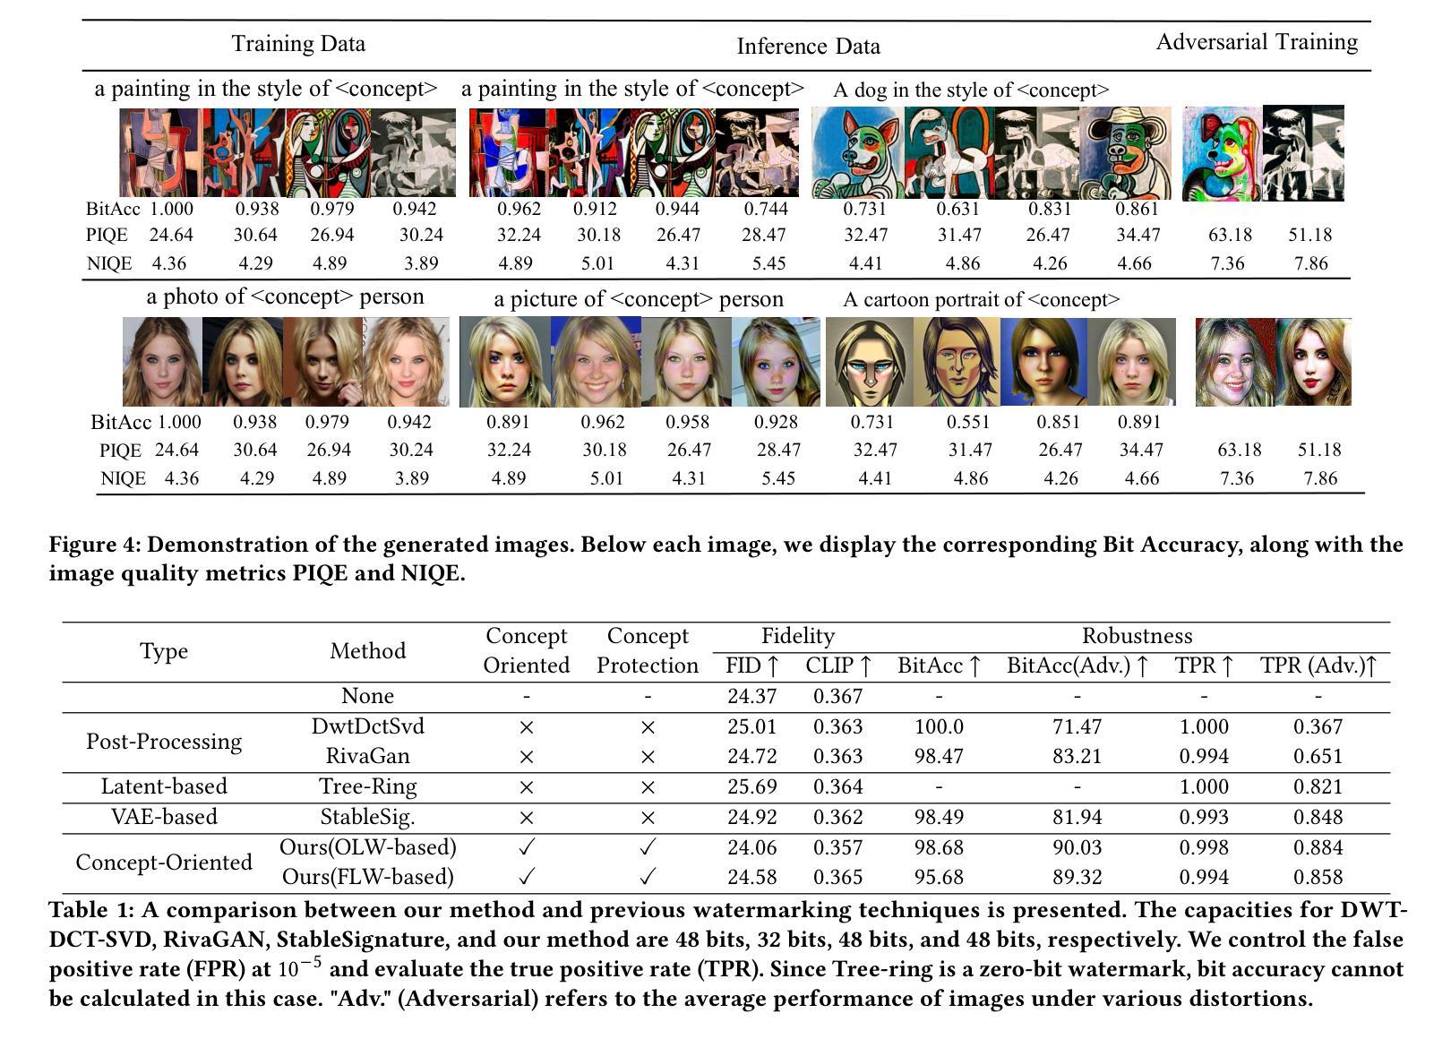Click the 'Post-Processing' type cell
Image resolution: width=1451 pixels, height=1039 pixels.
[x=164, y=742]
